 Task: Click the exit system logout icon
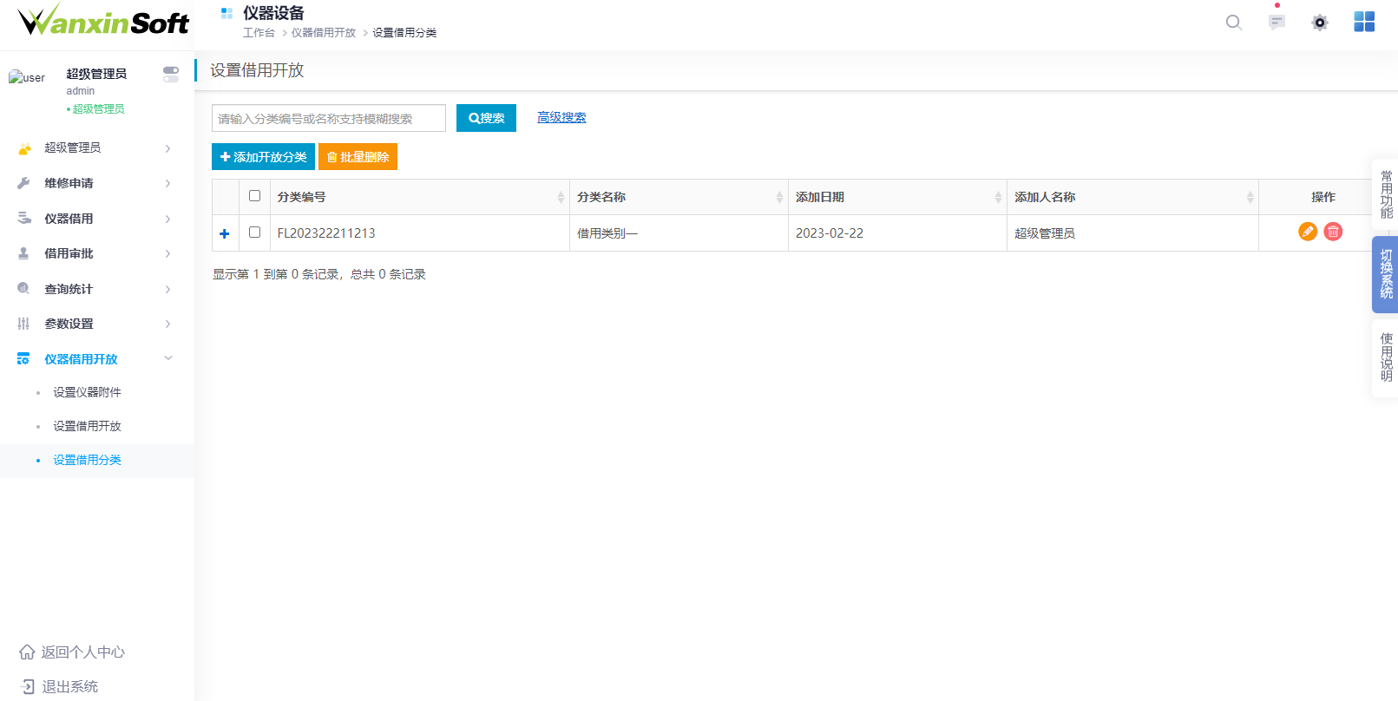[x=27, y=686]
